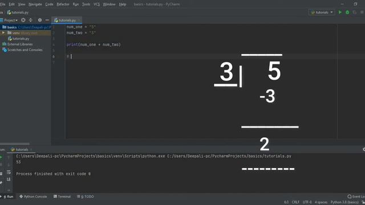The image size is (365, 205).
Task: Run with coverage icon in main toolbar
Action: (x=355, y=13)
